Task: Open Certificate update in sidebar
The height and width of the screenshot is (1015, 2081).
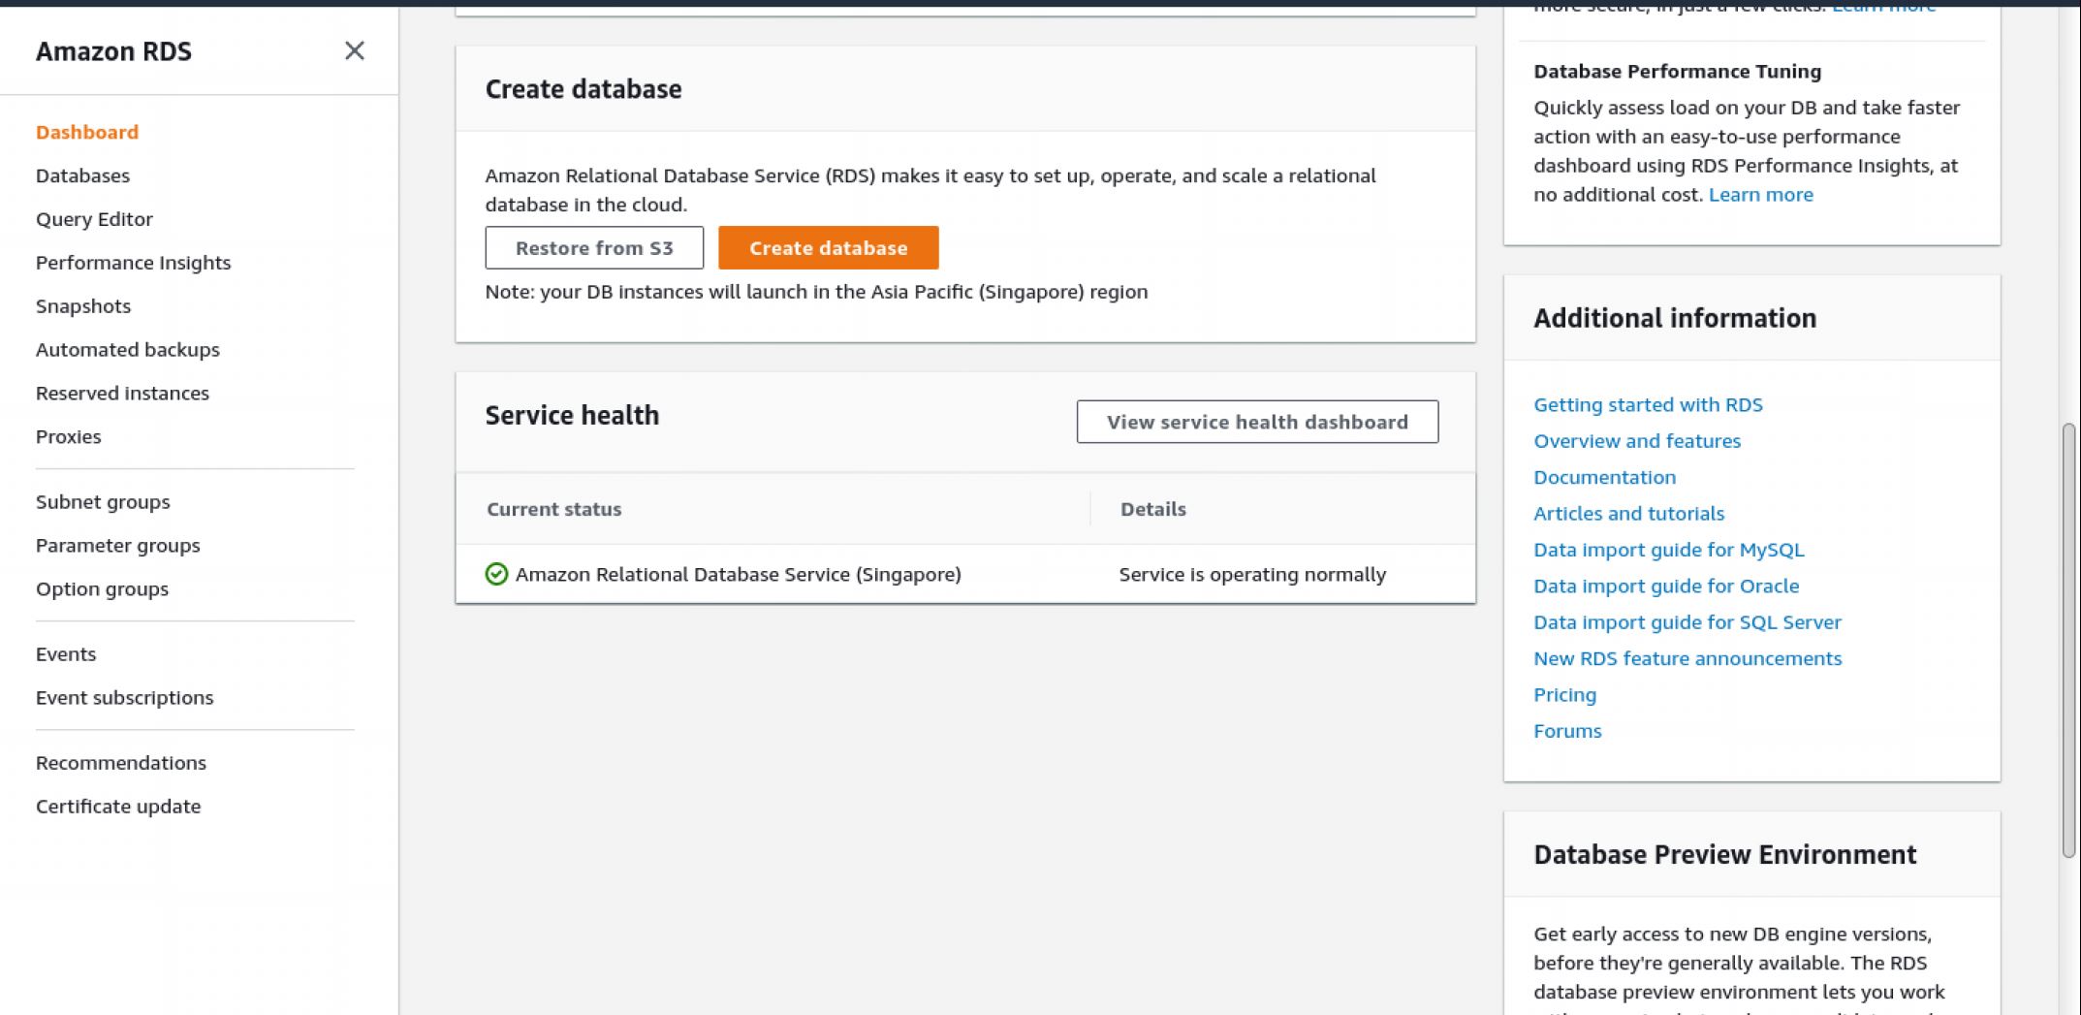Action: 117,807
